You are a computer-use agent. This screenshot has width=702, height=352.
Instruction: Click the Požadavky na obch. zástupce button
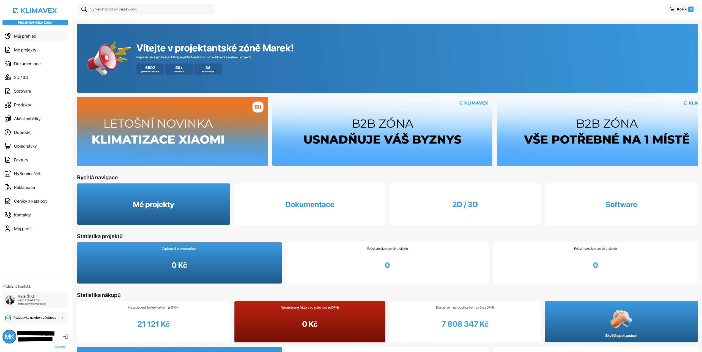click(35, 318)
